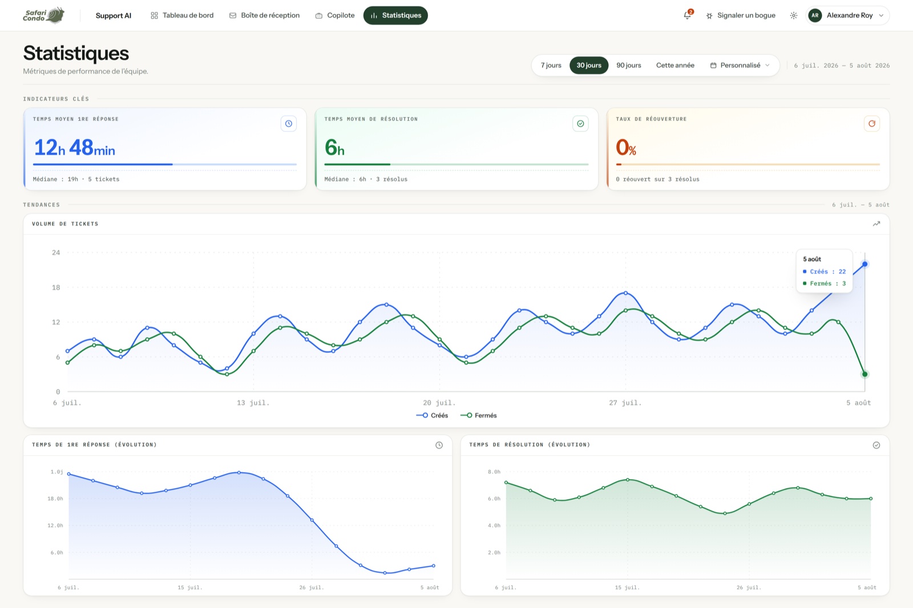Select the 7 jours range
The image size is (913, 608).
(551, 66)
